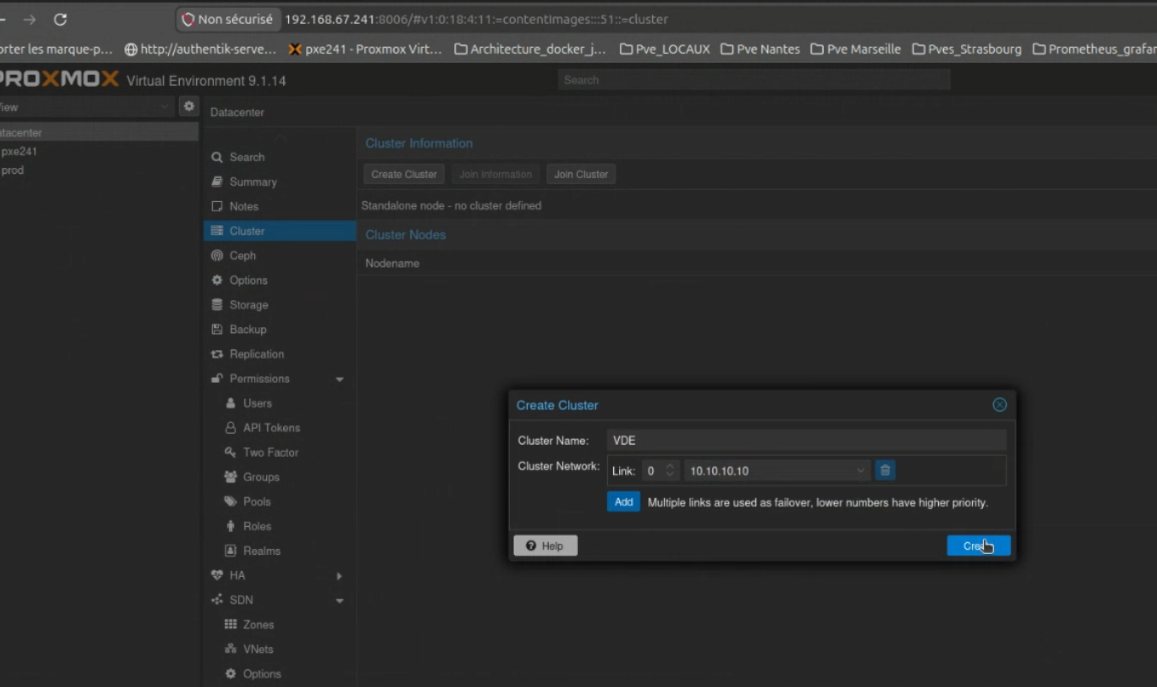Open the Ceph menu item
The height and width of the screenshot is (687, 1157).
280,256
